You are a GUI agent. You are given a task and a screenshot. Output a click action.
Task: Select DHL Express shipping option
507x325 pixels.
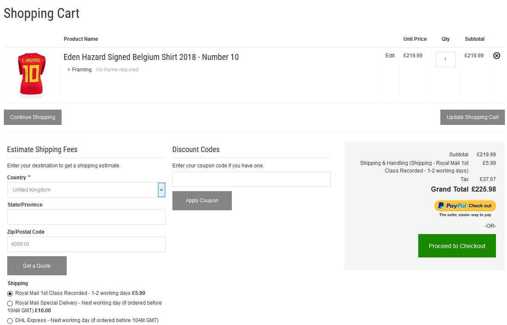tap(10, 321)
